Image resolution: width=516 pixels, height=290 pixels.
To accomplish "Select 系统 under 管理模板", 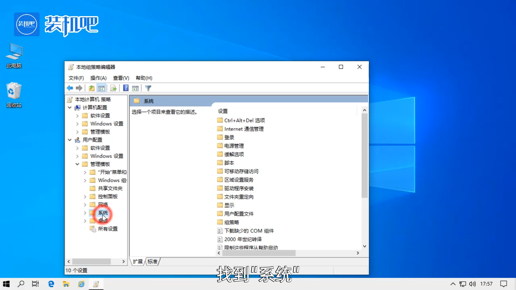I will click(103, 213).
